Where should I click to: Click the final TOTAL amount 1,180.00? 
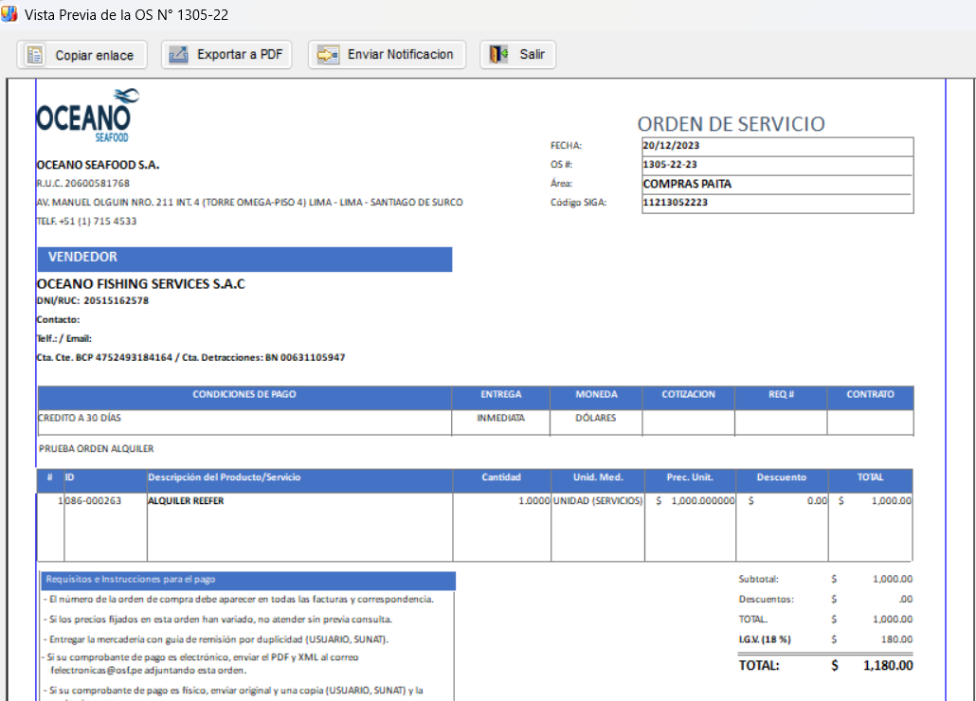[x=888, y=666]
